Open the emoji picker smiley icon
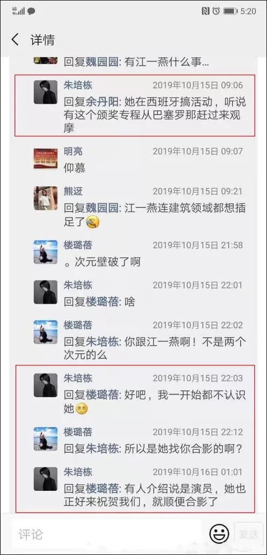Image resolution: width=267 pixels, height=555 pixels. pyautogui.click(x=219, y=534)
